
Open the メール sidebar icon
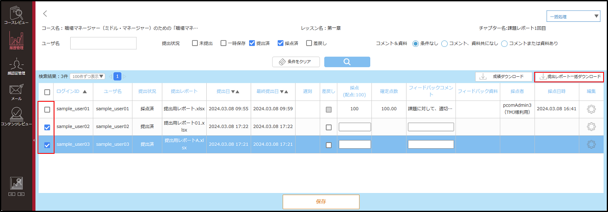17,92
